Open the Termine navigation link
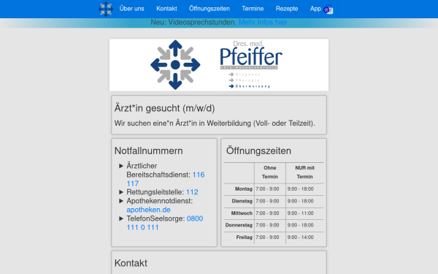This screenshot has height=274, width=438. click(x=253, y=9)
